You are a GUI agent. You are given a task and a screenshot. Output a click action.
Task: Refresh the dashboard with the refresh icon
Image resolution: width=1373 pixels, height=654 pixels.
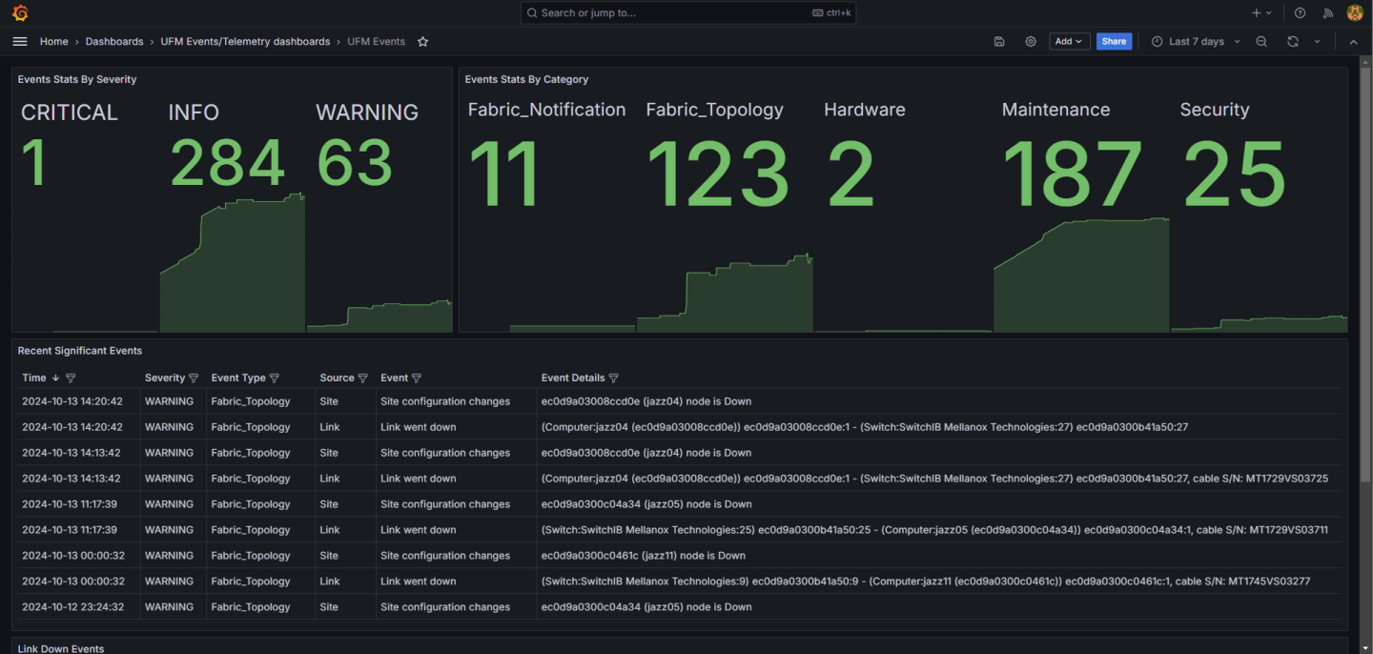click(1293, 41)
